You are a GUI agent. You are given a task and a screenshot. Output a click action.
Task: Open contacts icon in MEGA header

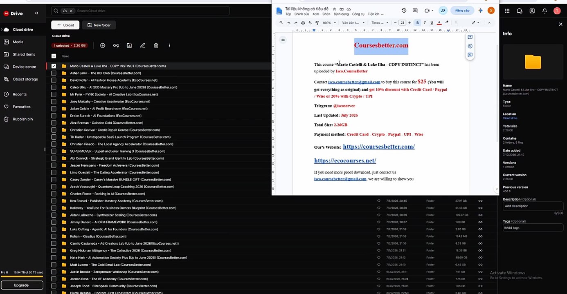pyautogui.click(x=532, y=11)
